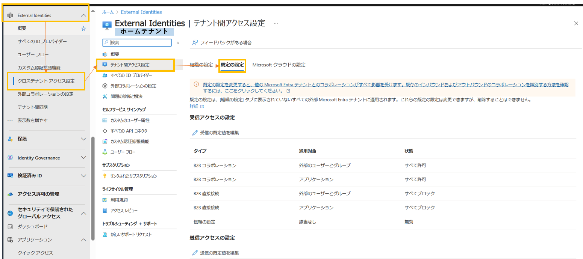
Task: Click the warning banner link about 既定の設定
Action: (x=386, y=88)
